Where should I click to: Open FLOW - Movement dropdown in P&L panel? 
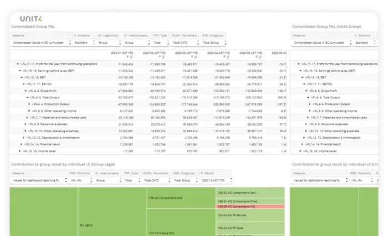pos(185,43)
